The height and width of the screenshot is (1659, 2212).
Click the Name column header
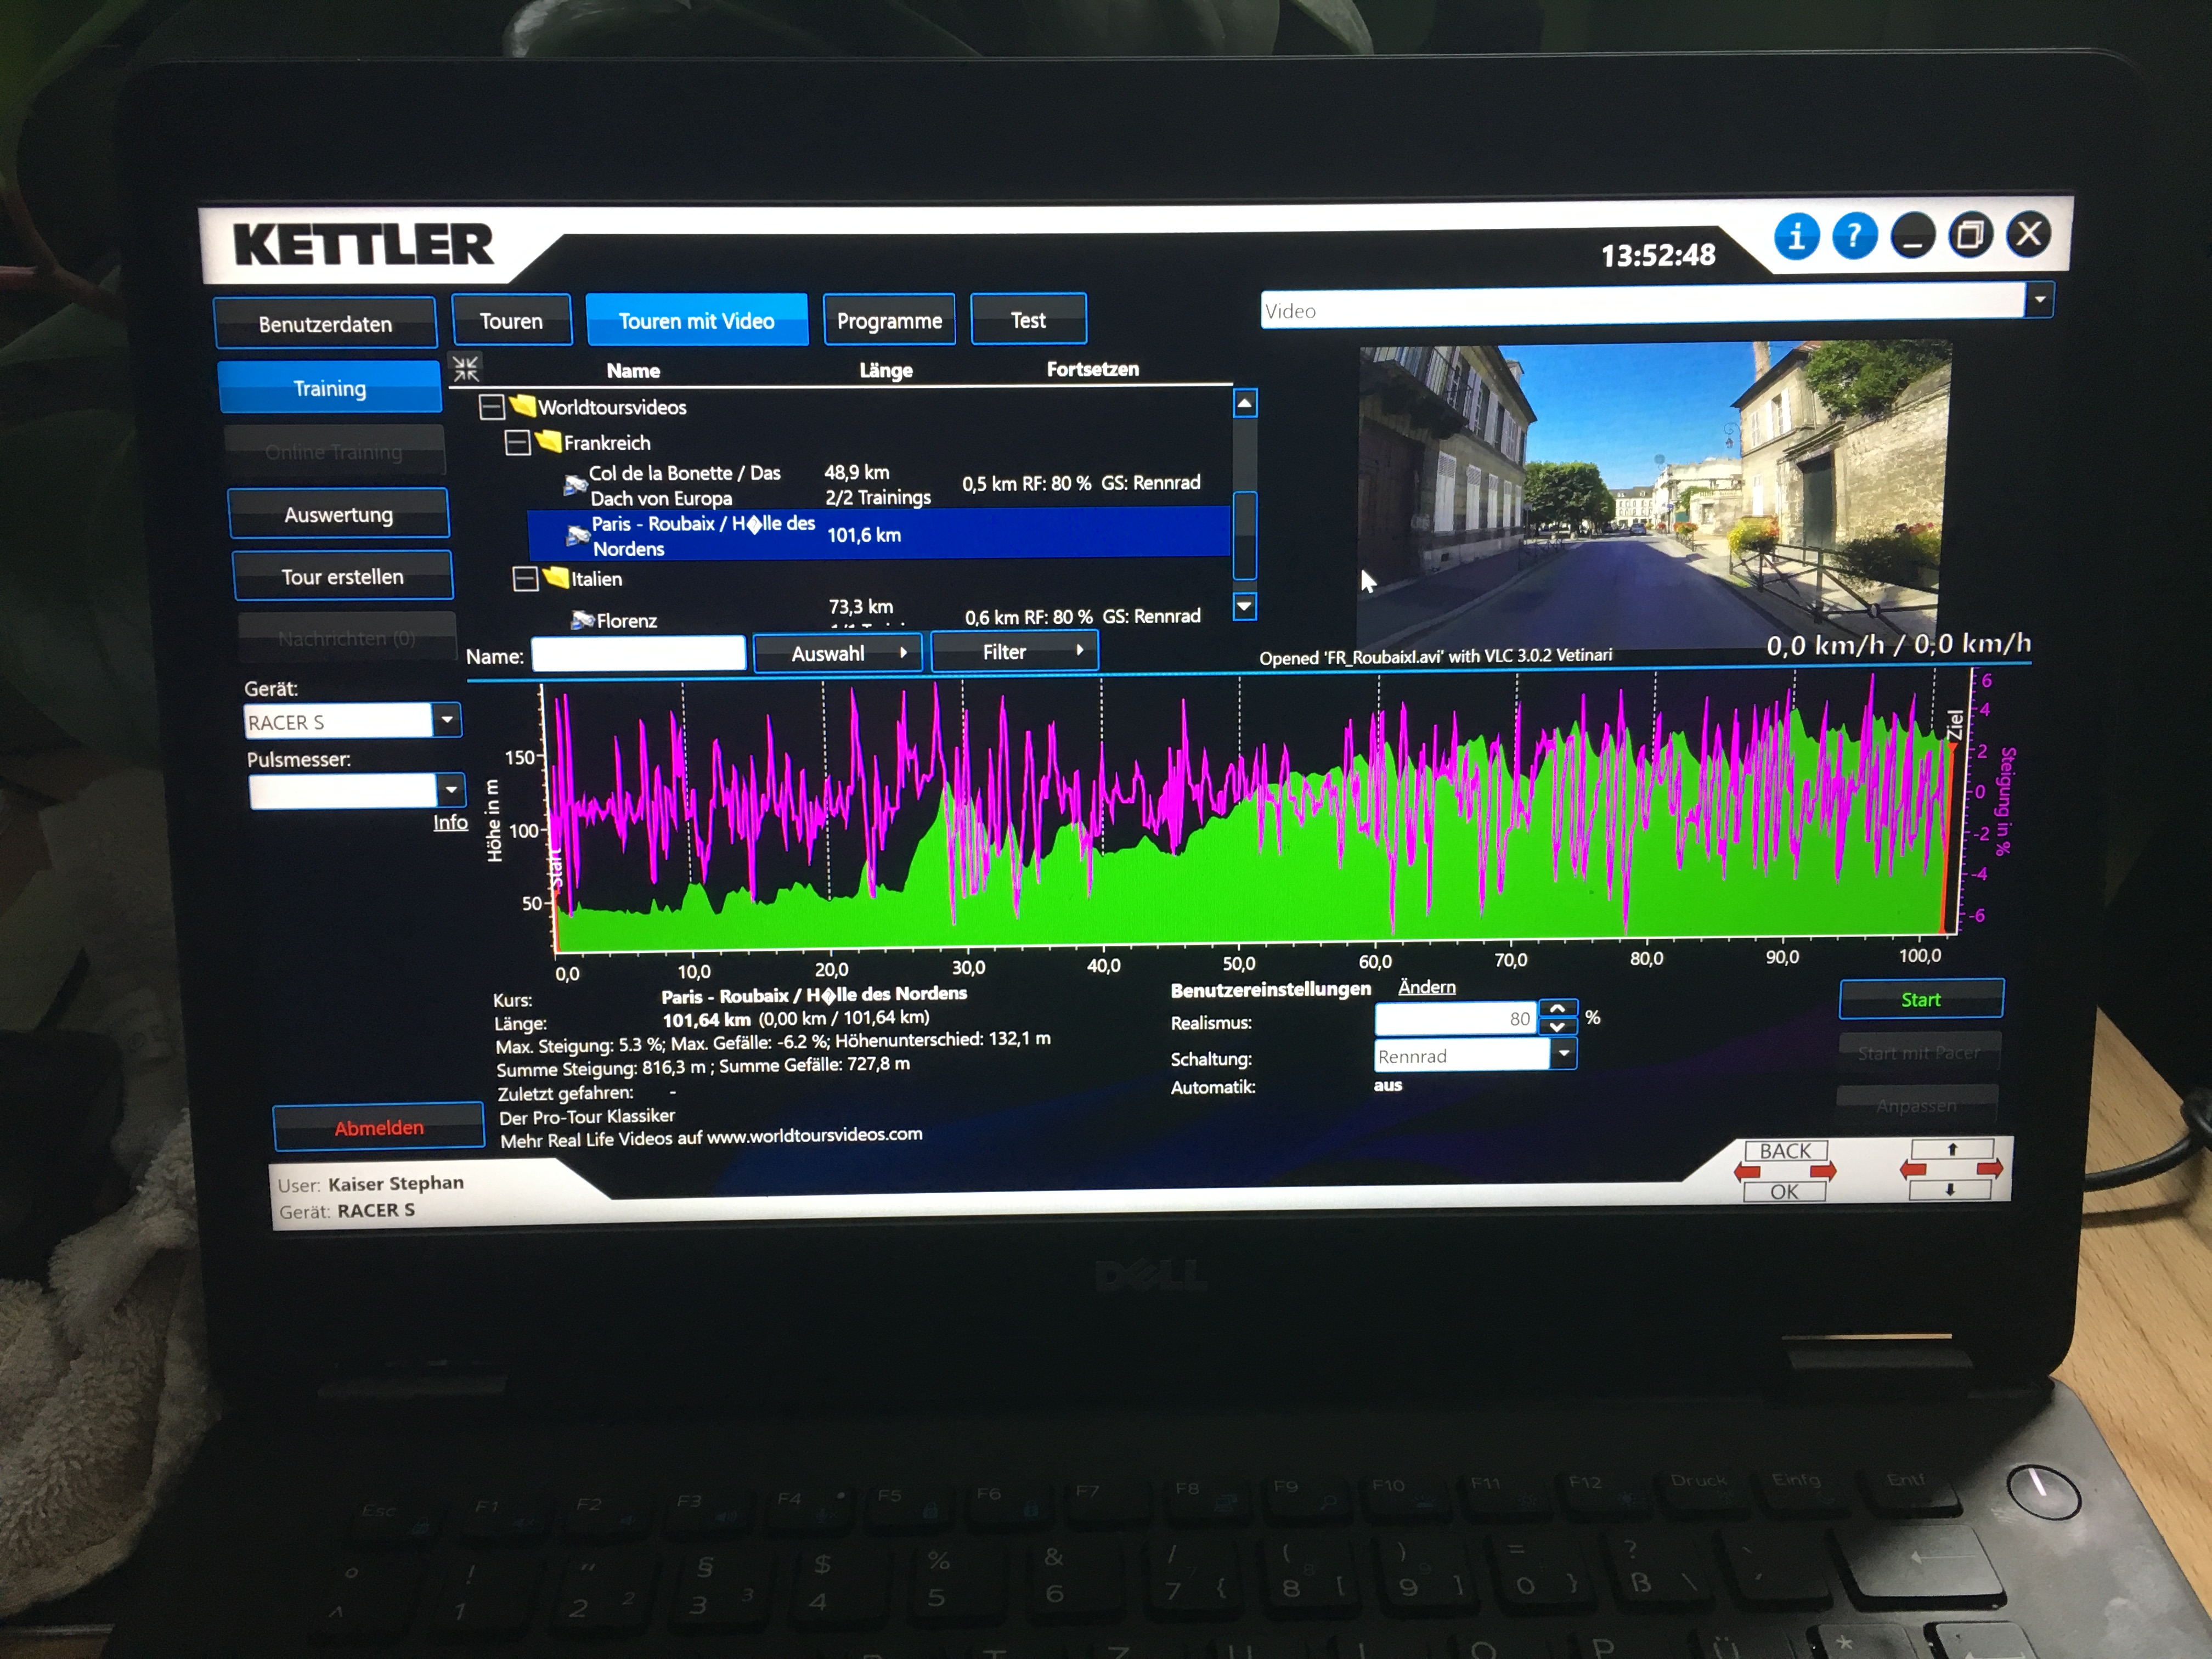(633, 370)
